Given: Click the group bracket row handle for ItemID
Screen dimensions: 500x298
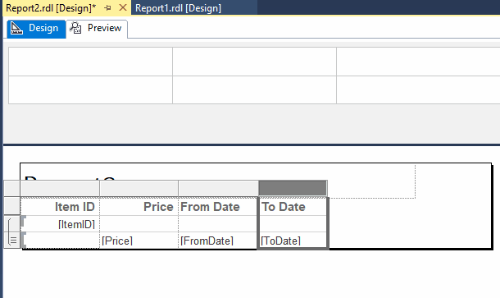Looking at the screenshot, I should pos(12,223).
